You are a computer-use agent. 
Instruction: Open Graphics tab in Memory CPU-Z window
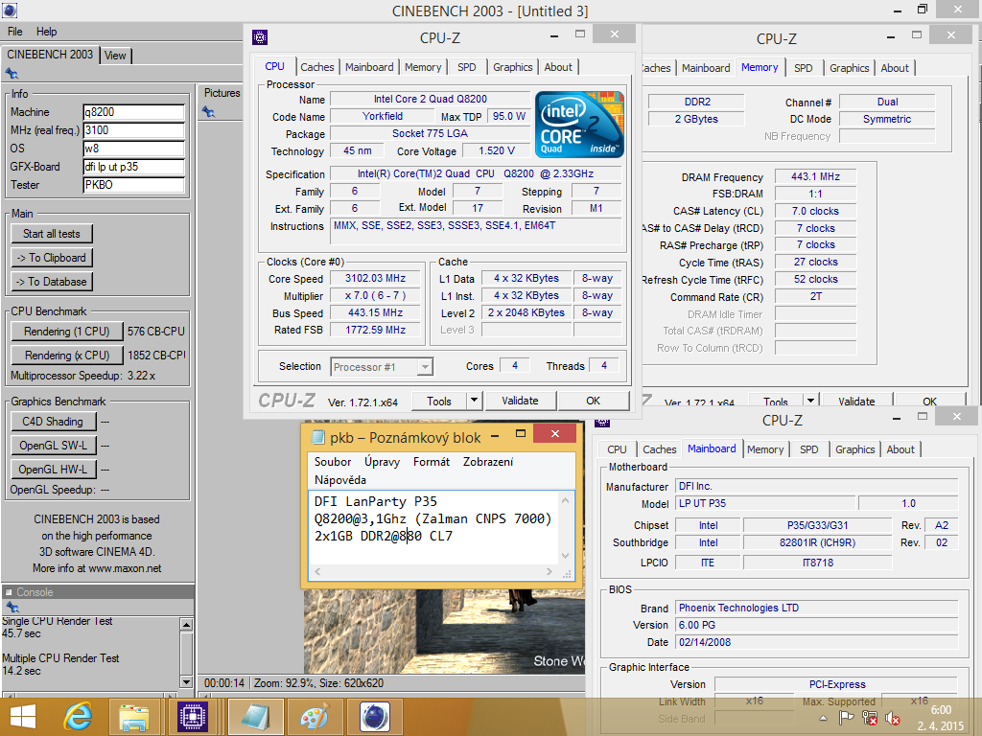click(850, 68)
